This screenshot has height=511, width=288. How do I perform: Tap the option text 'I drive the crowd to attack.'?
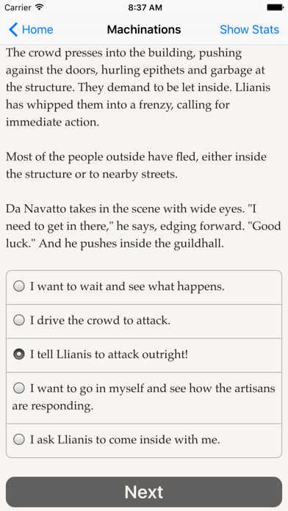(x=100, y=321)
